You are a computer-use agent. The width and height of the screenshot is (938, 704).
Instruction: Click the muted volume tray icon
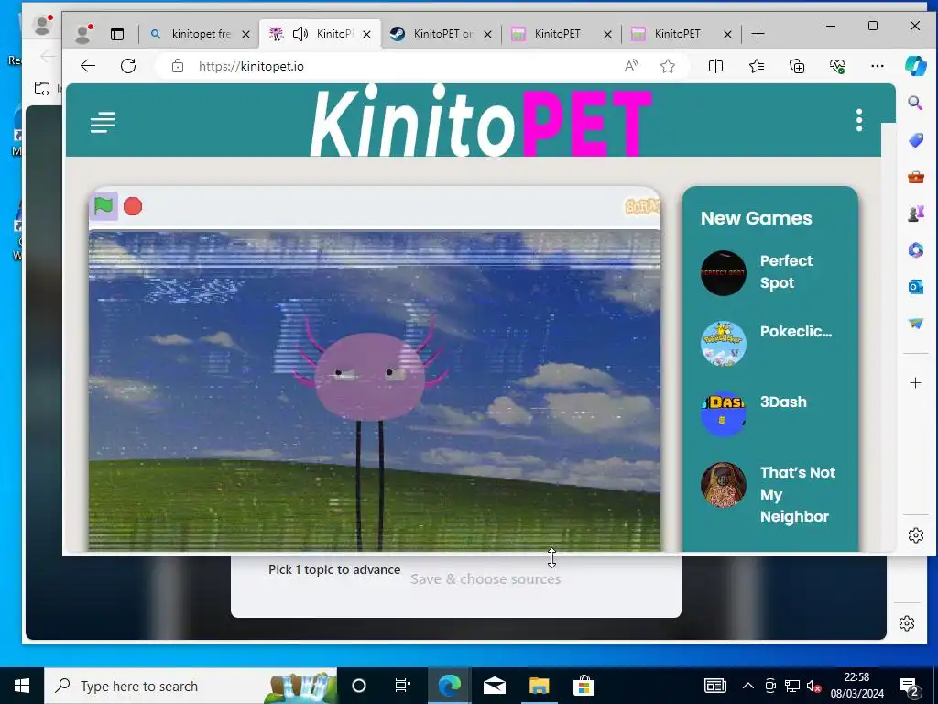[813, 687]
